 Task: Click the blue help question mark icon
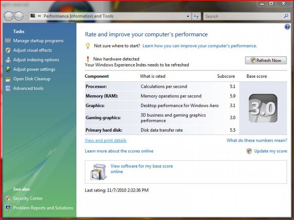tap(287, 27)
